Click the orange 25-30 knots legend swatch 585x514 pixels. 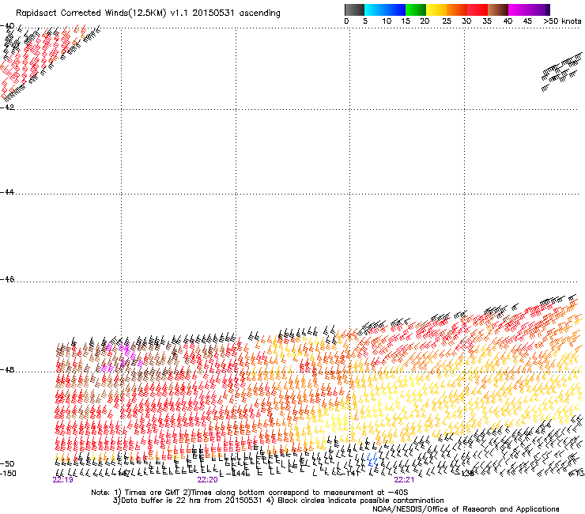457,9
